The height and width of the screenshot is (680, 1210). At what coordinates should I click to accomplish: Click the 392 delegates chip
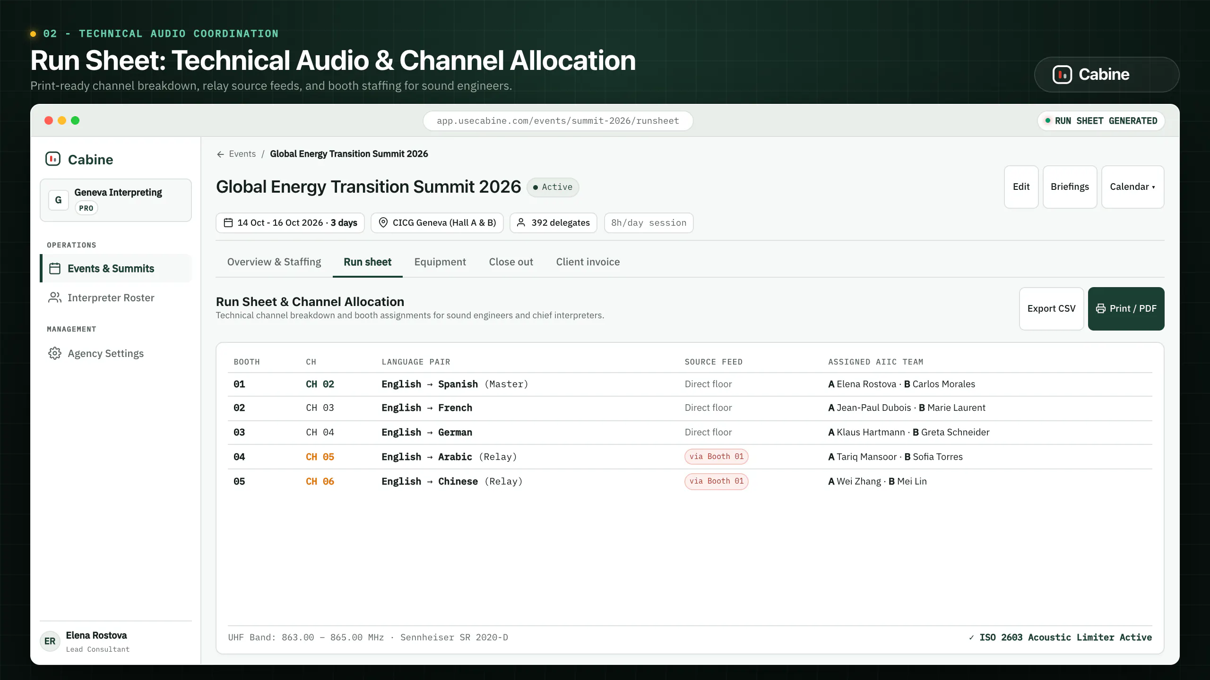(553, 223)
